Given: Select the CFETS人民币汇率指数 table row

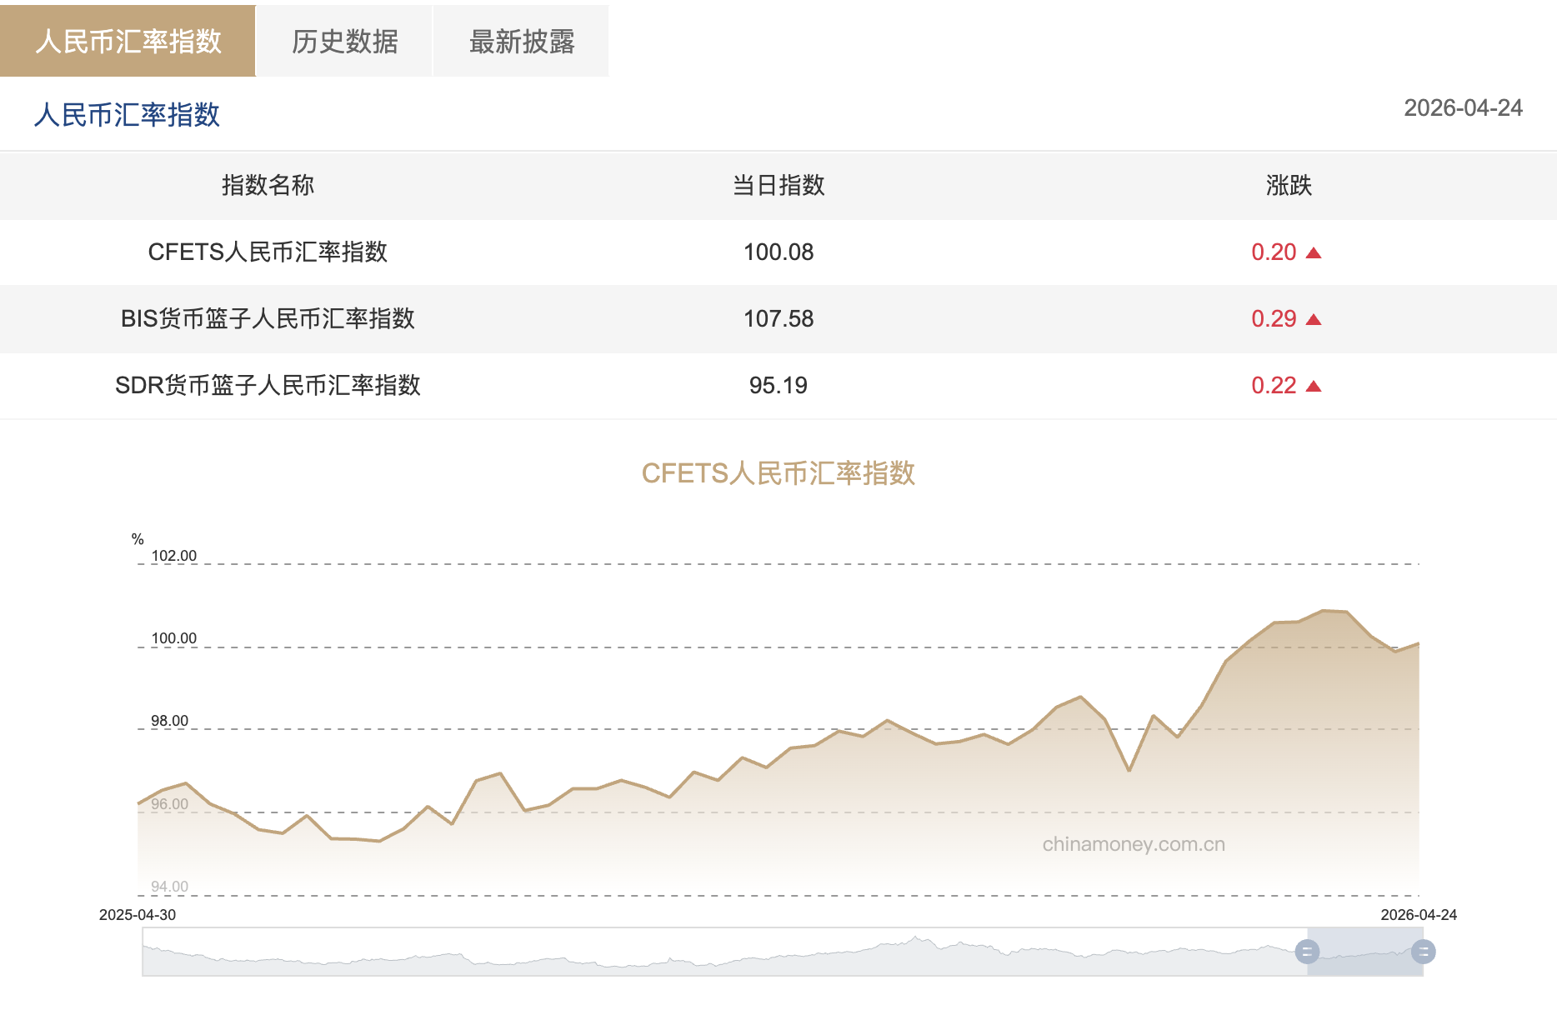Looking at the screenshot, I should click(268, 252).
